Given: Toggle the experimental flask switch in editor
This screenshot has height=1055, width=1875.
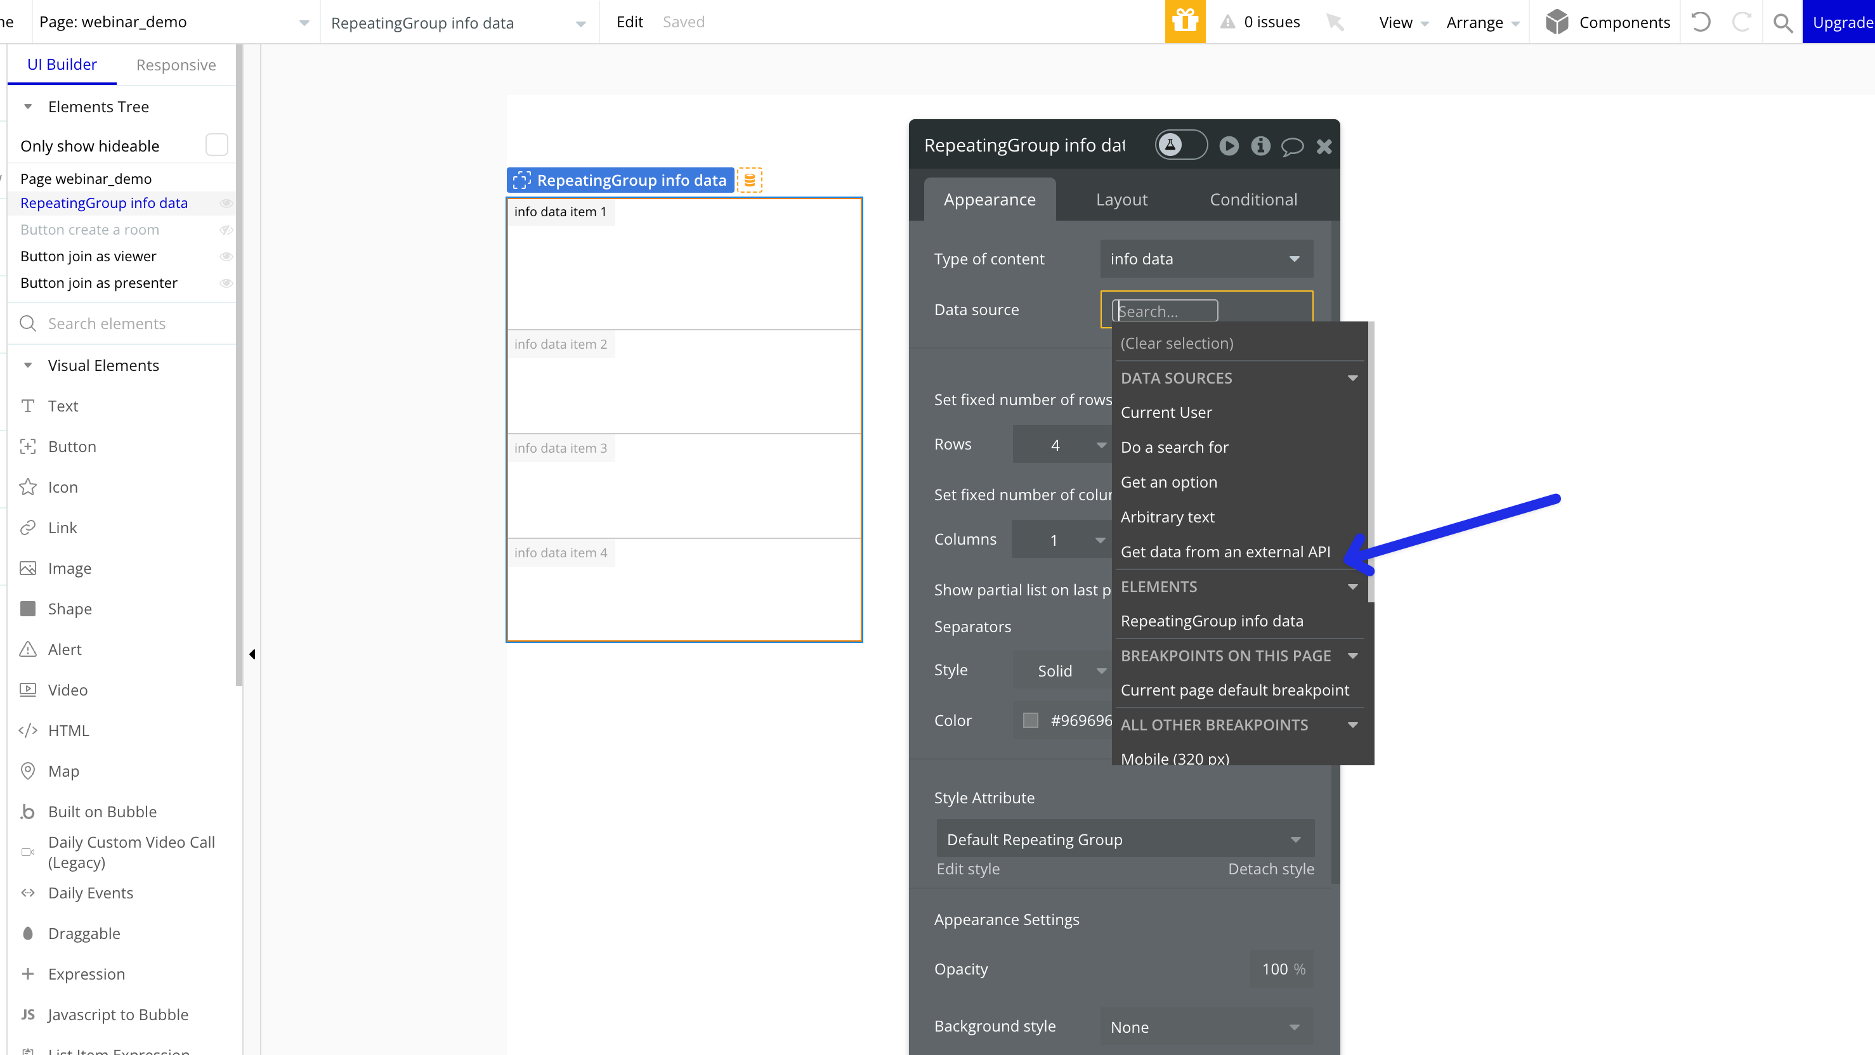Looking at the screenshot, I should [x=1180, y=145].
